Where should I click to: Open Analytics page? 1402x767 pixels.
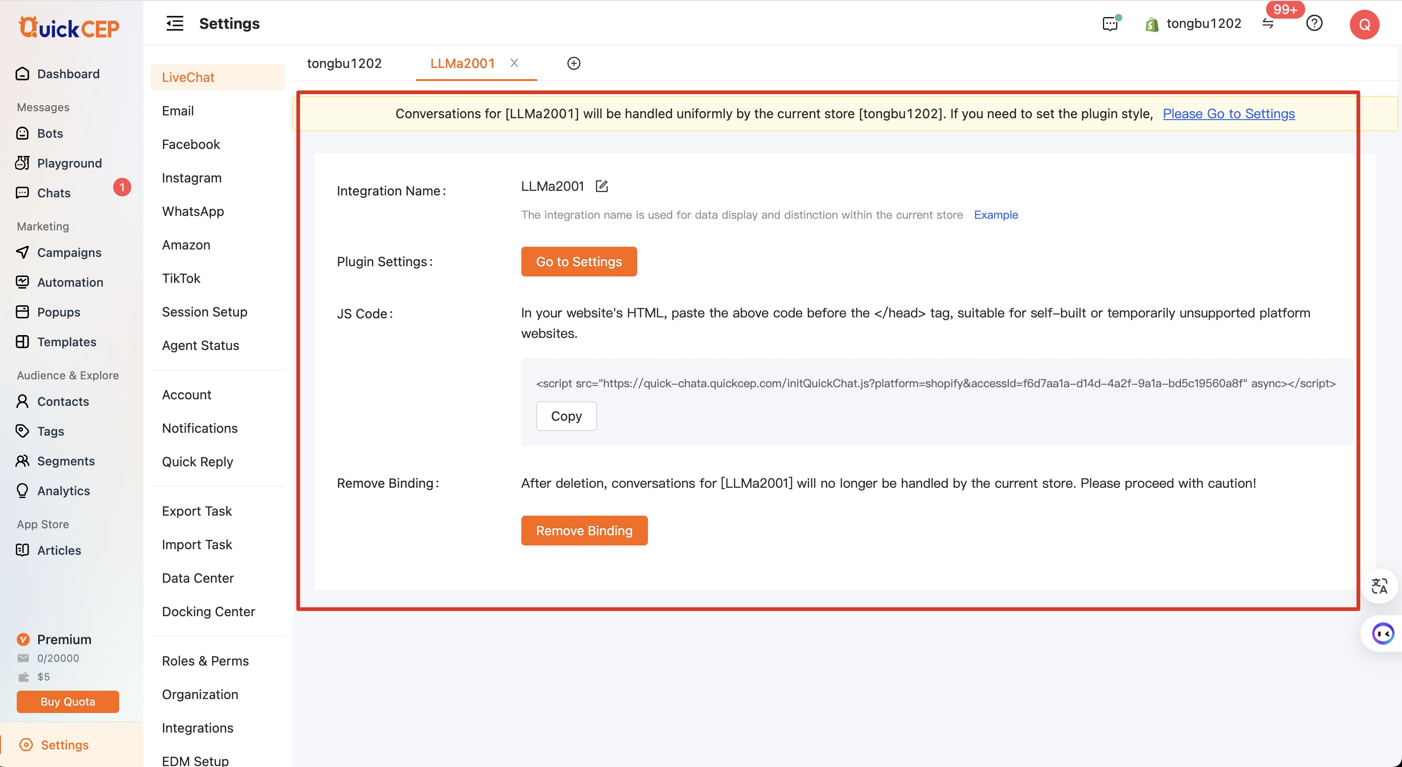point(63,491)
